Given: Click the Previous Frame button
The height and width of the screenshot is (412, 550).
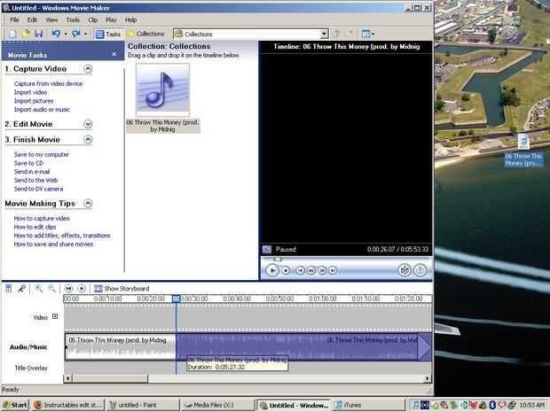Looking at the screenshot, I should 311,270.
